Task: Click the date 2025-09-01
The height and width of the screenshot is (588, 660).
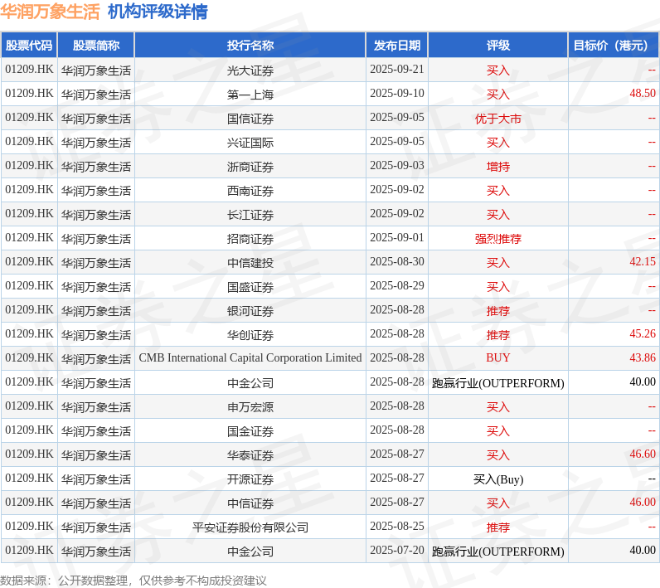Action: 397,237
